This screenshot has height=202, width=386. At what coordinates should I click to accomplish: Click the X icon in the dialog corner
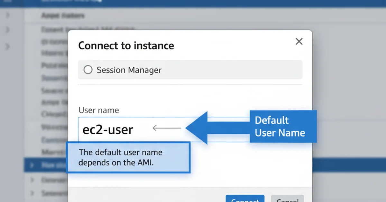tap(299, 41)
